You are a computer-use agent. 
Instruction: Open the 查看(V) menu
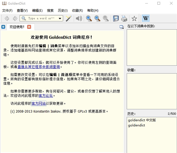pyautogui.click(x=22, y=11)
